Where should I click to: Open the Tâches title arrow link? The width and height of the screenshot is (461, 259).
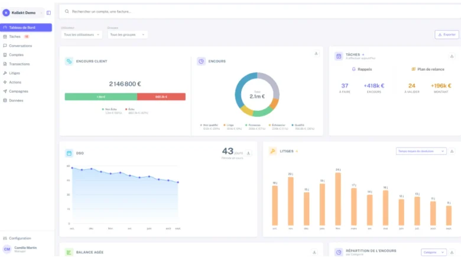click(x=363, y=54)
